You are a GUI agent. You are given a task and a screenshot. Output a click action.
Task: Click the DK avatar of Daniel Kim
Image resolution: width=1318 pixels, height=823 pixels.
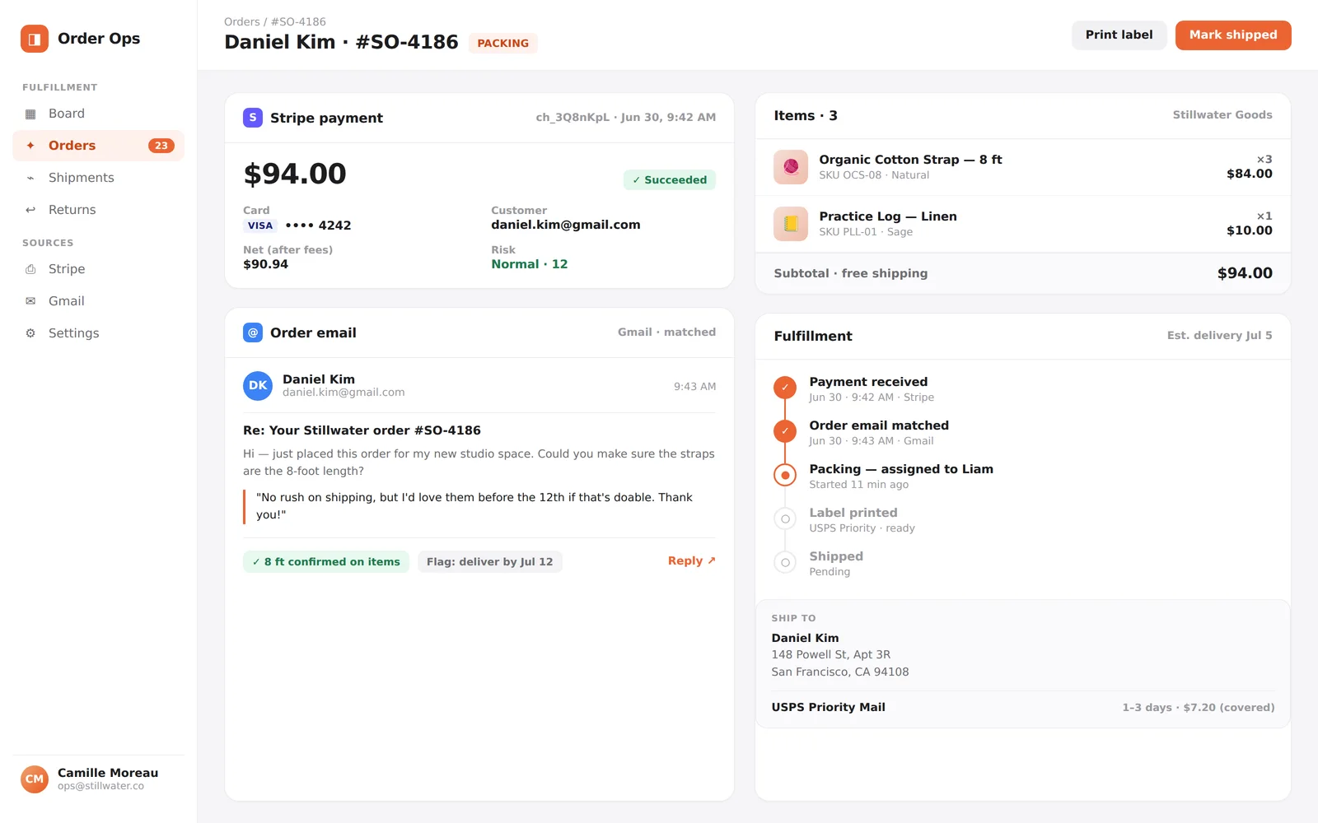[258, 385]
